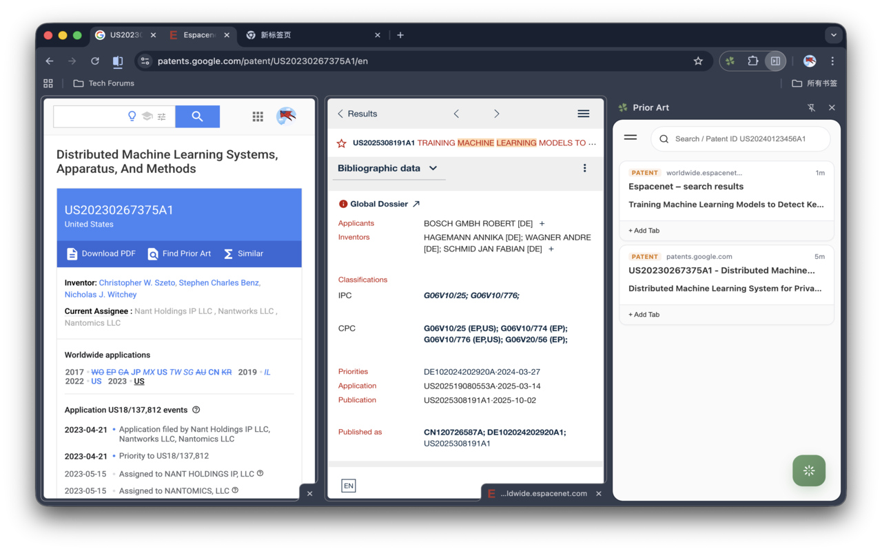Click the EN language button

point(349,486)
